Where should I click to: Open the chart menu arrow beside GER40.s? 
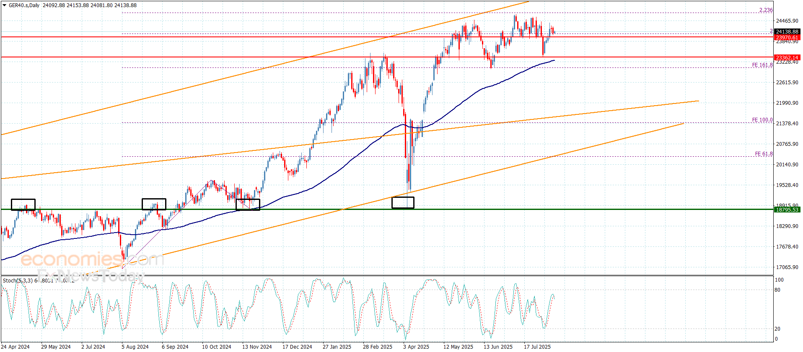[4, 5]
